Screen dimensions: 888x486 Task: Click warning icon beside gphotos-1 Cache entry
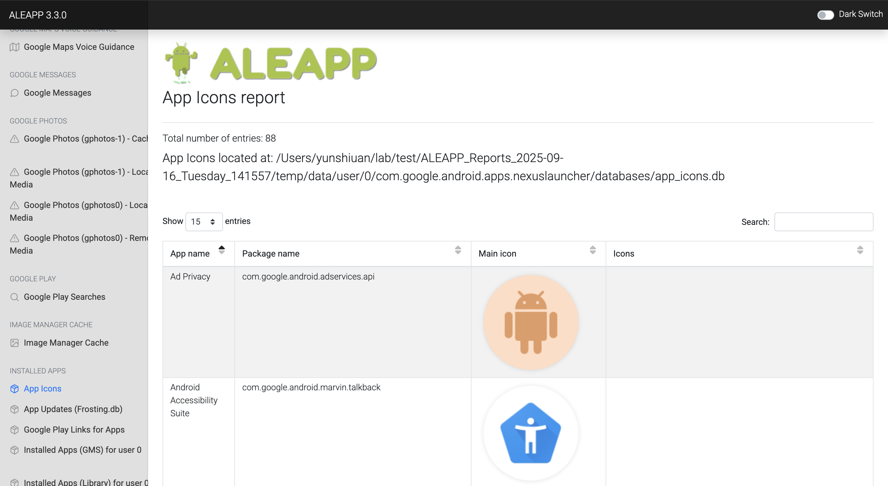pyautogui.click(x=14, y=139)
